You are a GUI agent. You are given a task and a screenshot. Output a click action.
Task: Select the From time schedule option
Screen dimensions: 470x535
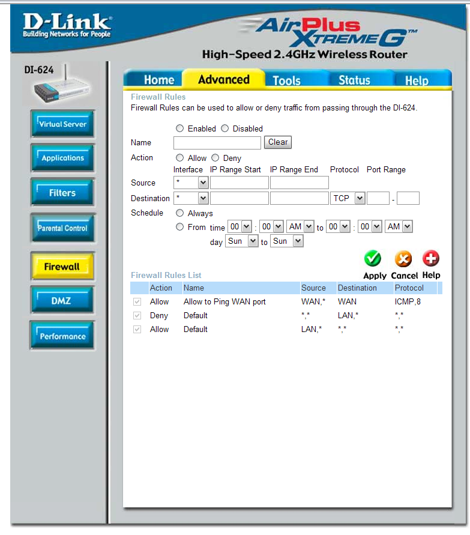tap(179, 227)
